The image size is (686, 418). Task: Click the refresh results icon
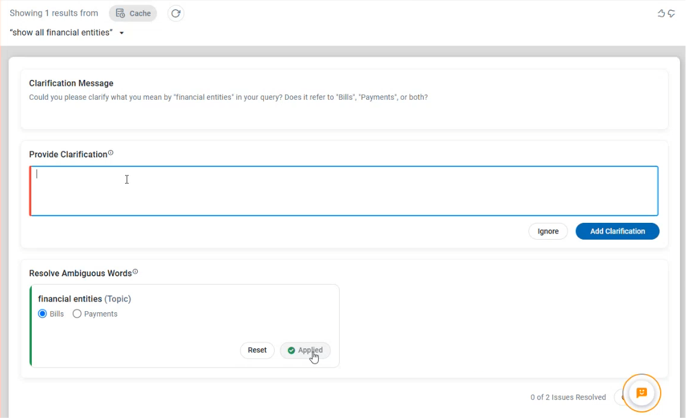[176, 13]
